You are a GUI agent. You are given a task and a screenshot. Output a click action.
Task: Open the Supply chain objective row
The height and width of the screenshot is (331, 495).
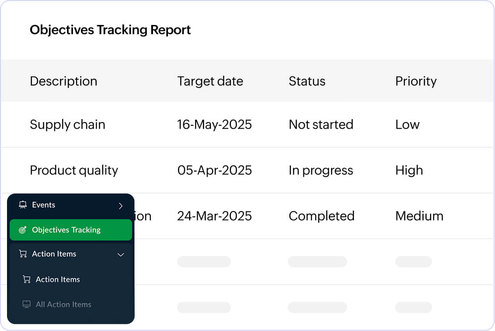pyautogui.click(x=67, y=124)
